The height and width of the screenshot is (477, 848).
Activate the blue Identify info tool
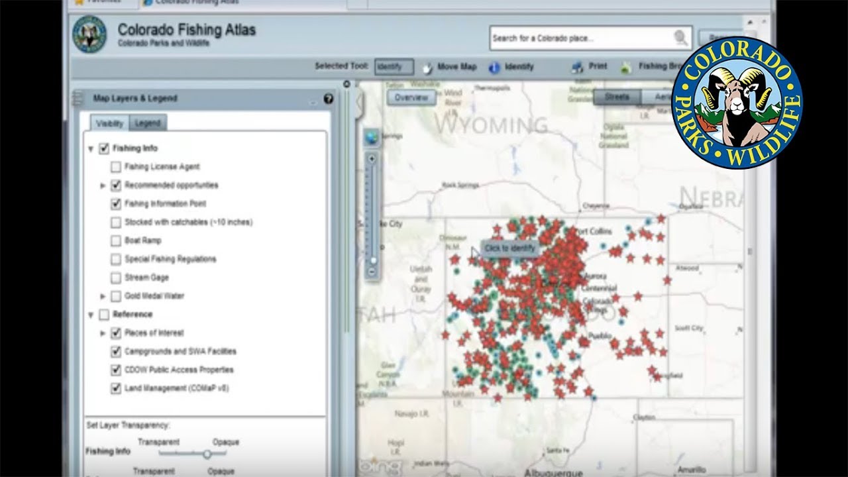pos(494,67)
